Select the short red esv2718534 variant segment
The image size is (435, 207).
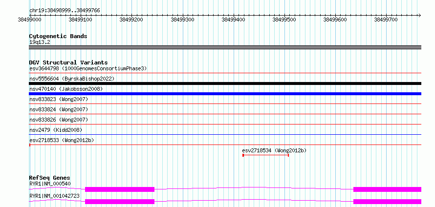pyautogui.click(x=266, y=155)
